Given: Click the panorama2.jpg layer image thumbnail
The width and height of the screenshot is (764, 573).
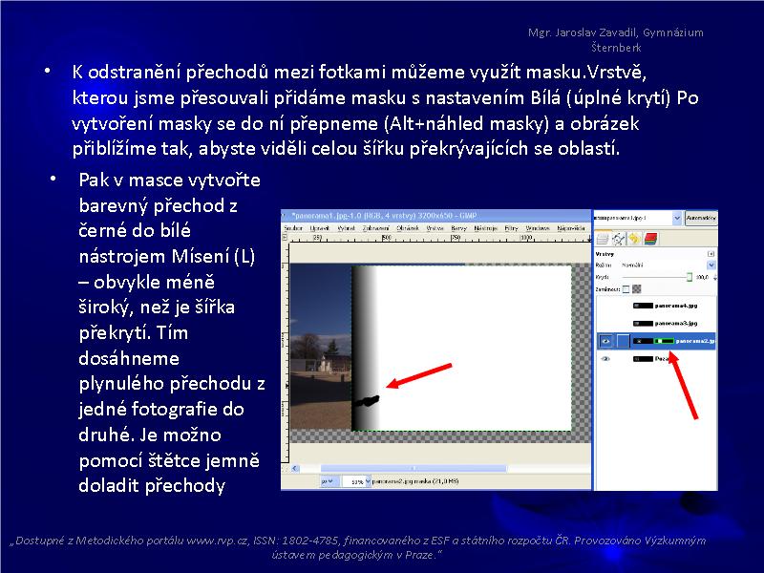Looking at the screenshot, I should (x=642, y=341).
